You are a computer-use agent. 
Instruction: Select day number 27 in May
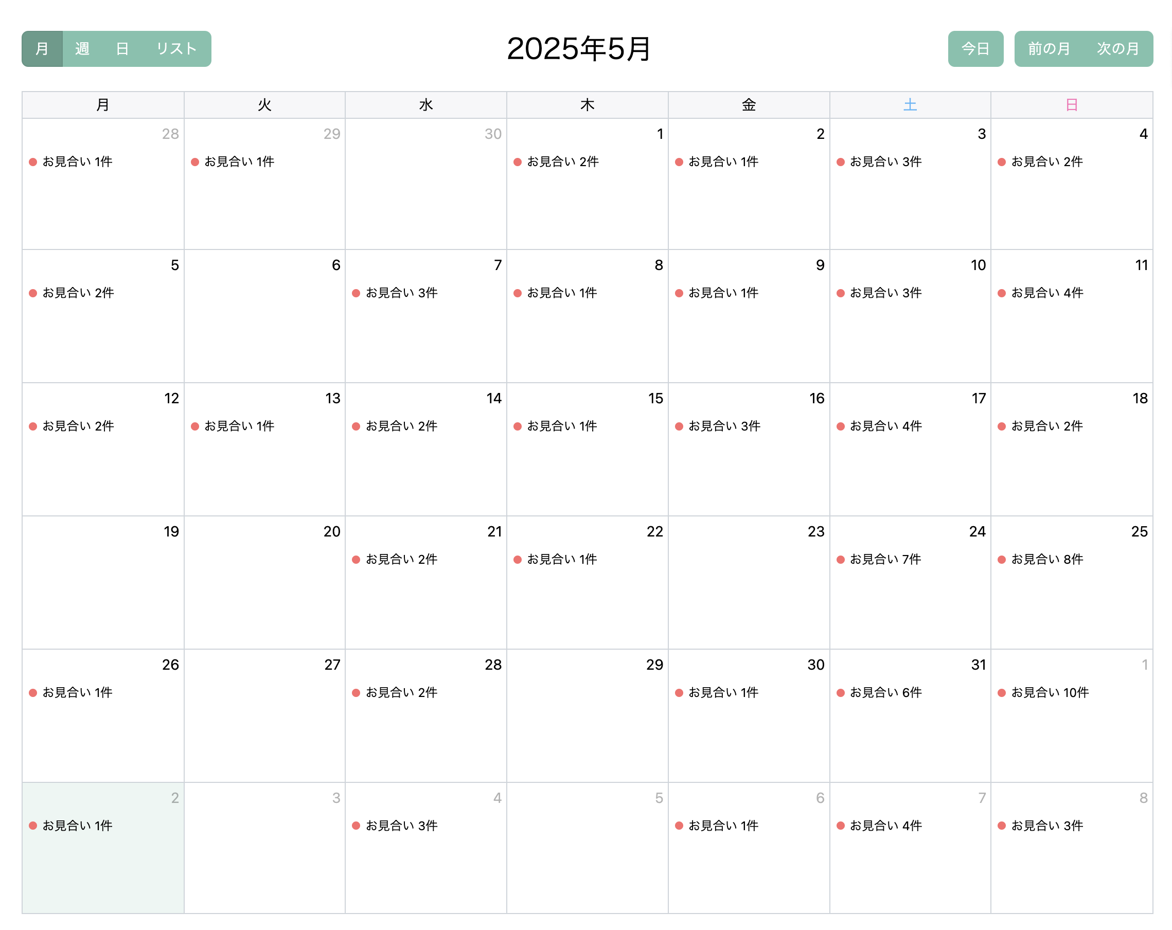(x=332, y=665)
